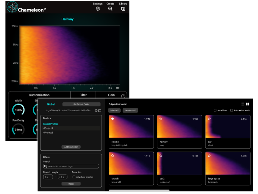Click the Hallway title text
The width and height of the screenshot is (258, 194).
(67, 19)
